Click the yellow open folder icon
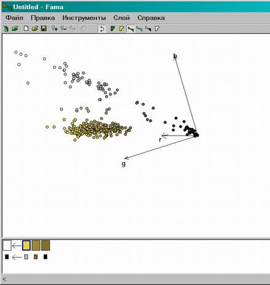The image size is (270, 285). click(35, 29)
